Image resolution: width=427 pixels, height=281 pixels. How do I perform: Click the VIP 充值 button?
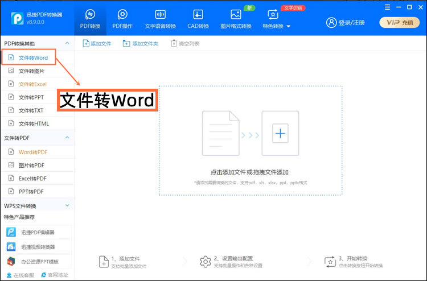click(x=399, y=23)
